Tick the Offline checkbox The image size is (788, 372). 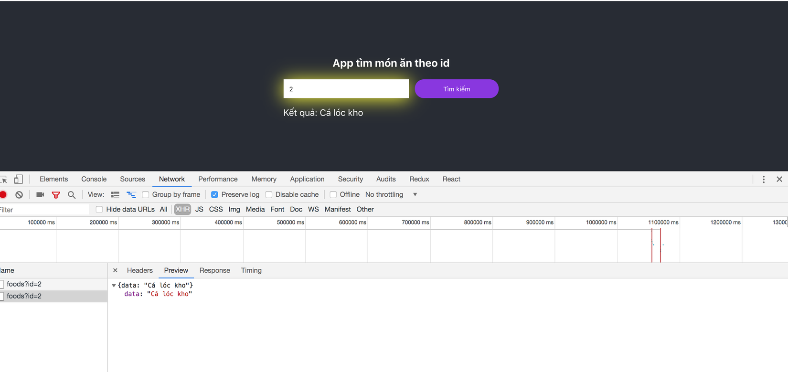tap(333, 195)
